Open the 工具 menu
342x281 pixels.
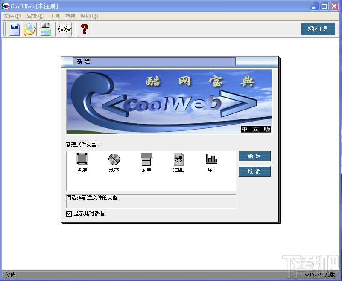click(x=55, y=16)
